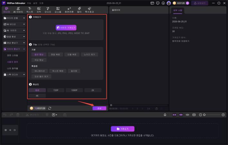The width and height of the screenshot is (228, 145).
Task: Toggle the purple magnetic snap icon
Action: tap(174, 115)
